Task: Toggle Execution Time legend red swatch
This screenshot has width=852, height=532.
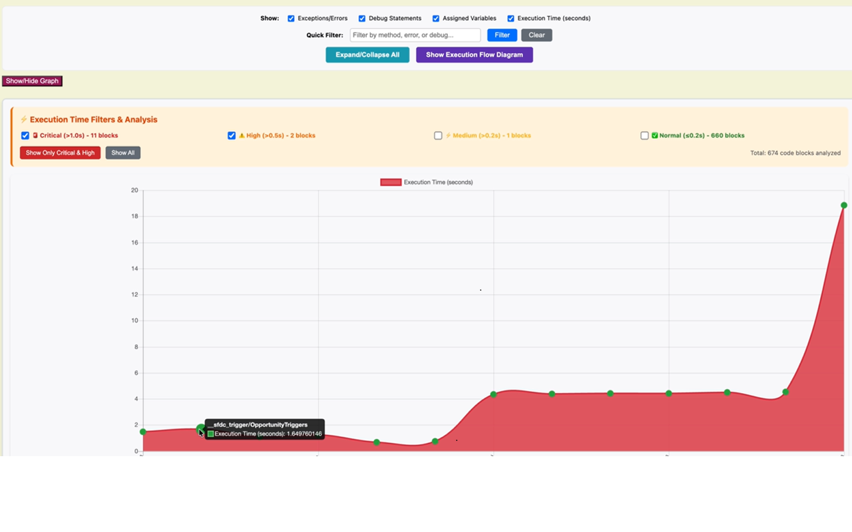Action: (x=391, y=182)
